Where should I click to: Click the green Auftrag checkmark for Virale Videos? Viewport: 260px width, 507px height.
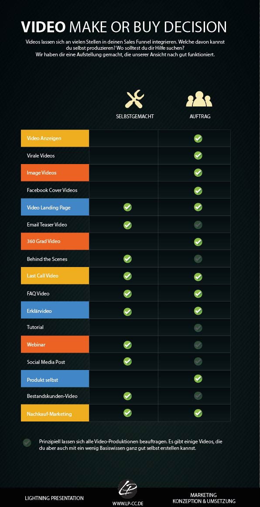198,155
